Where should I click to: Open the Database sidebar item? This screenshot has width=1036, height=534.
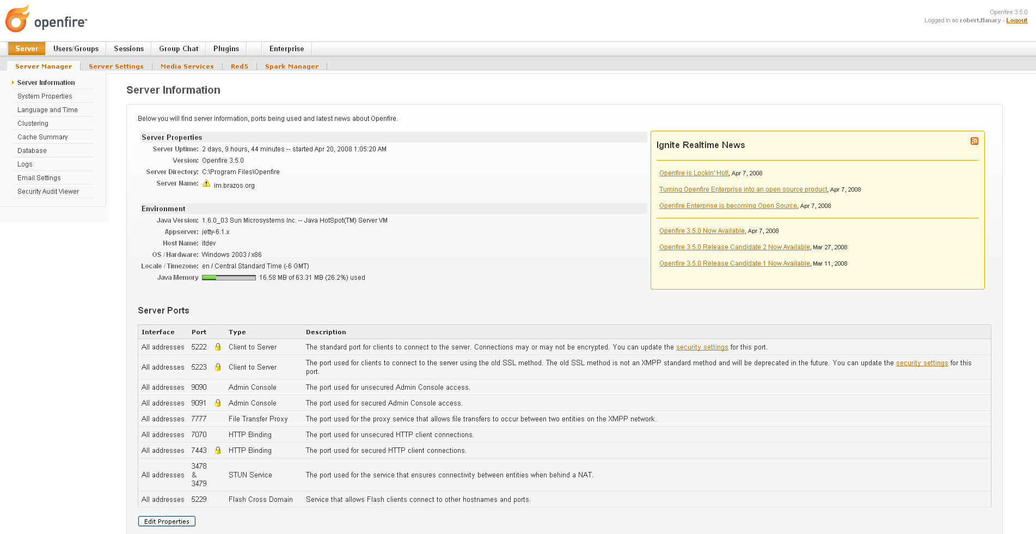click(32, 151)
